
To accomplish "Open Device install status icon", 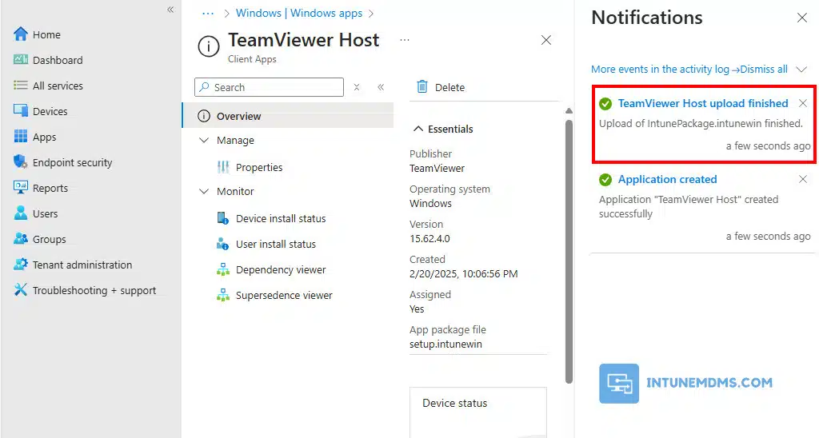I will click(222, 218).
